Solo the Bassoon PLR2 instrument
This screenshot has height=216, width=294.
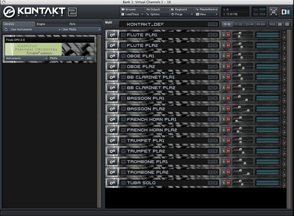[224, 109]
